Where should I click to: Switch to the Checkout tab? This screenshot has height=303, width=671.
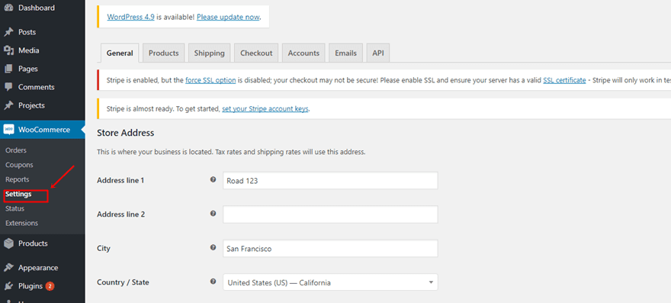click(256, 53)
